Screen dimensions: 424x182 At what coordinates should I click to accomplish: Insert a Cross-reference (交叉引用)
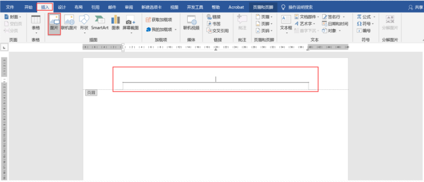218,31
